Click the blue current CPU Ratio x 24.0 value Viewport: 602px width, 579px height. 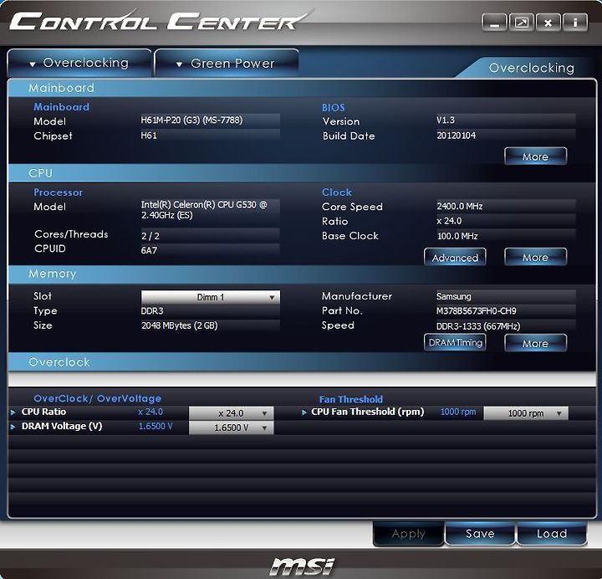click(150, 412)
